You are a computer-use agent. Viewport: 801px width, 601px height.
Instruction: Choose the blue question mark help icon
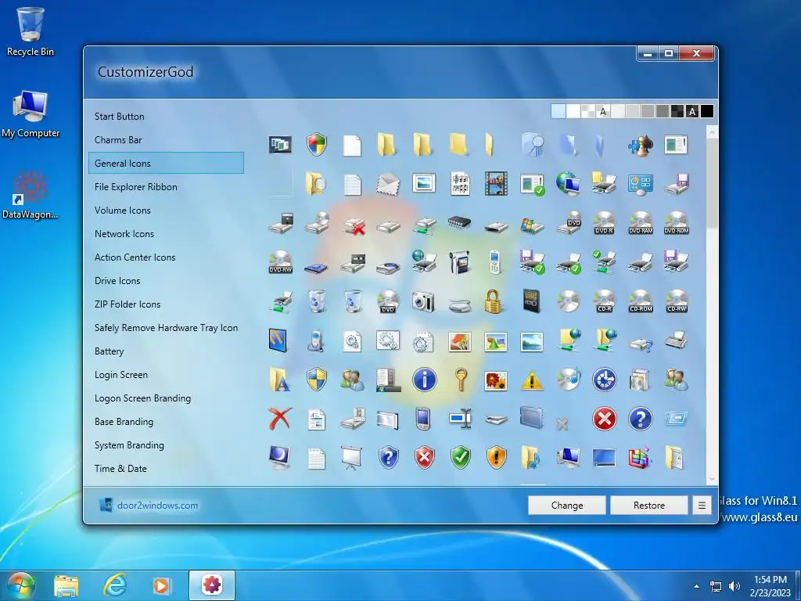point(640,419)
